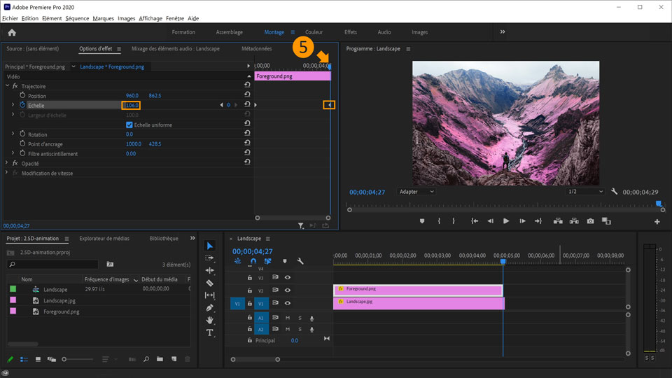672x378 pixels.
Task: Click the Home icon in the workspace bar
Action: [11, 32]
